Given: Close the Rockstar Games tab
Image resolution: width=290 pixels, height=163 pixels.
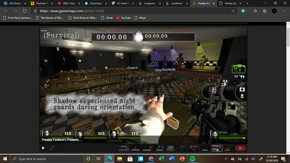Looking at the screenshot, I should coord(52,3).
